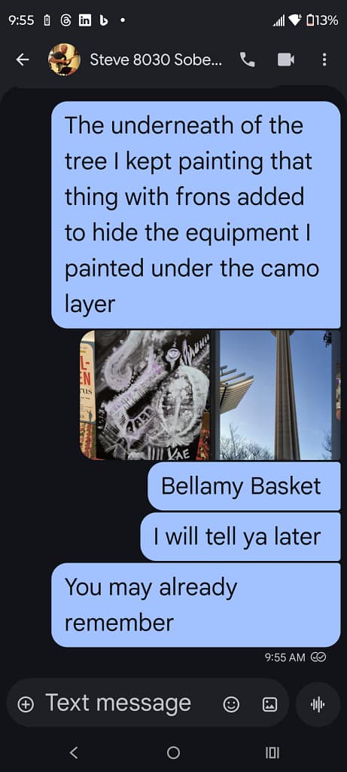Open the black and white painting photo
Image resolution: width=347 pixels, height=772 pixels.
tap(153, 395)
